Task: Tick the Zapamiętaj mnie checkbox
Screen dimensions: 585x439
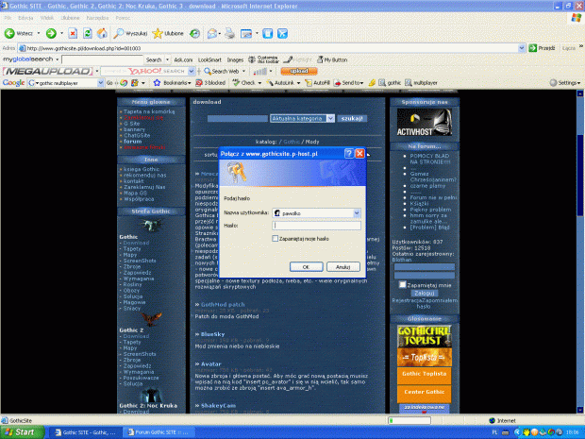Action: pyautogui.click(x=402, y=285)
